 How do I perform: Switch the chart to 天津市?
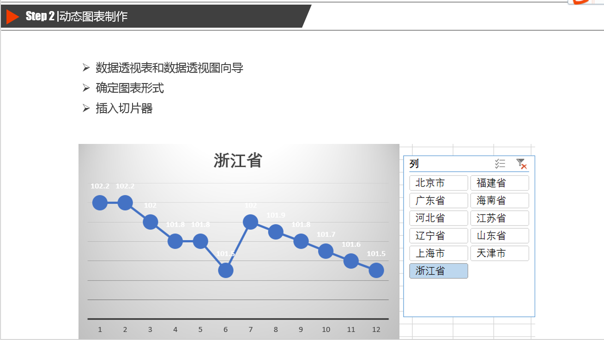(x=500, y=253)
